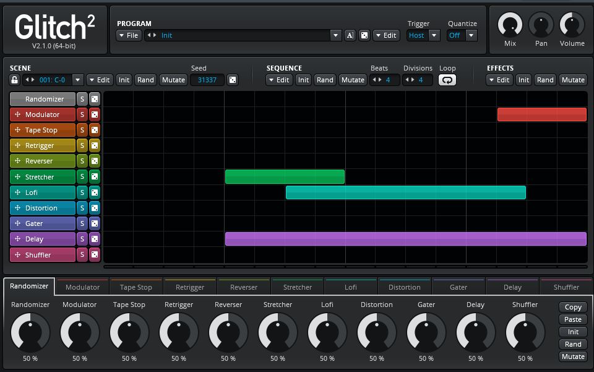Solo the Modulator effect
The width and height of the screenshot is (594, 372).
point(82,115)
